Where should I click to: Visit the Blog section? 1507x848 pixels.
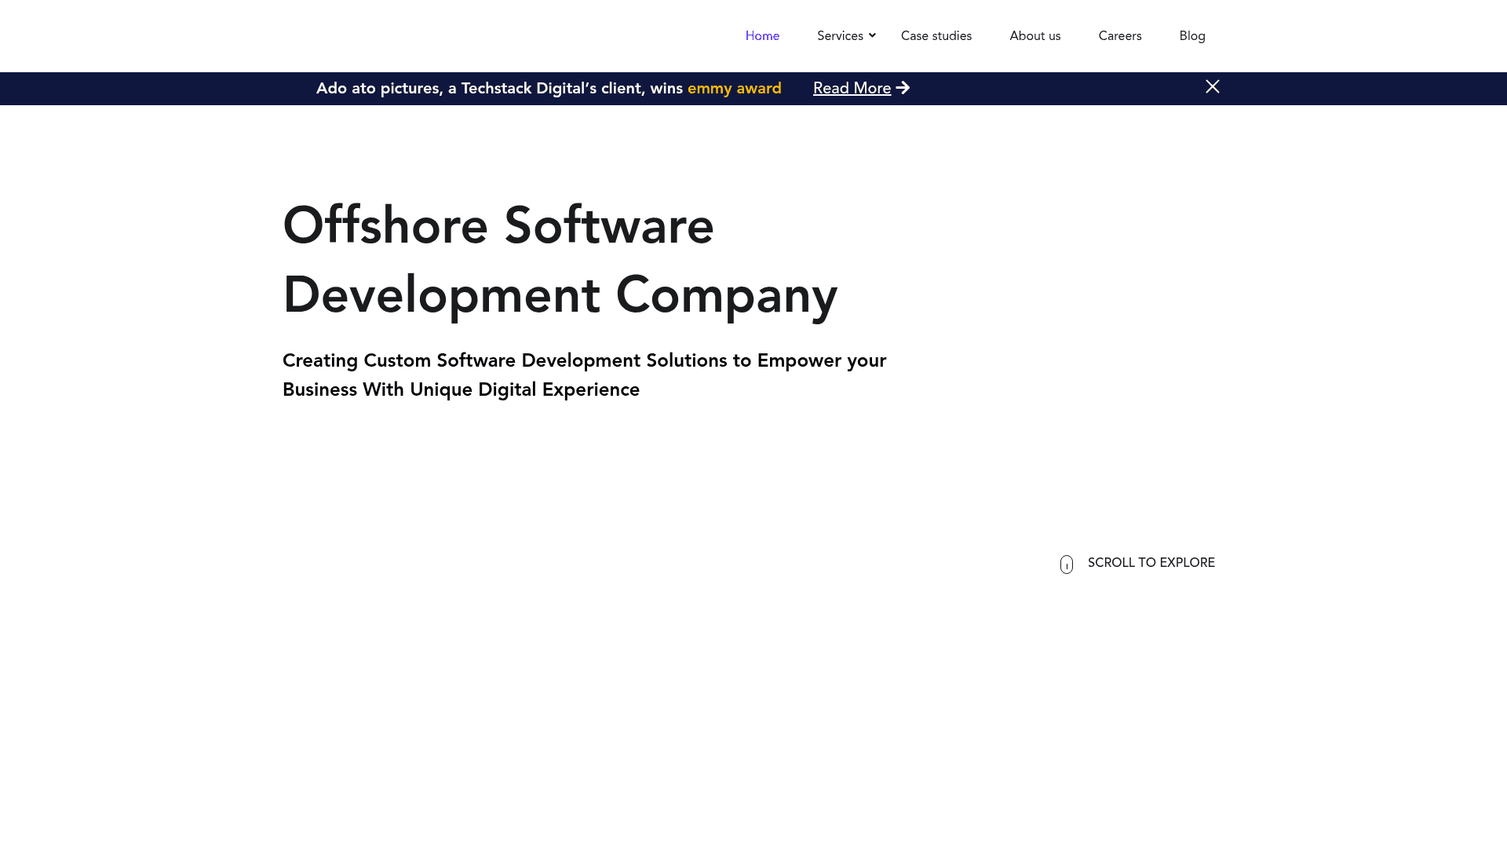[1191, 35]
